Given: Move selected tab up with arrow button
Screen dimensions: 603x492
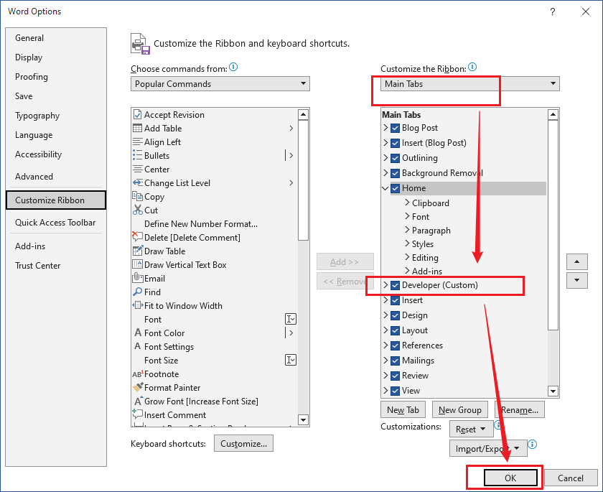Looking at the screenshot, I should [577, 262].
